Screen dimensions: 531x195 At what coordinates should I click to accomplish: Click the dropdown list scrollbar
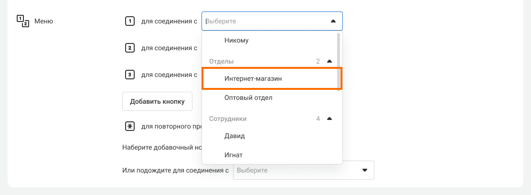339,60
